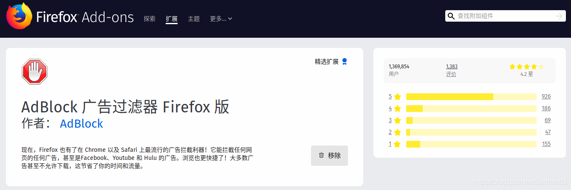Click the AdBlock 广告过滤器 Firefox 版 title

pyautogui.click(x=125, y=107)
